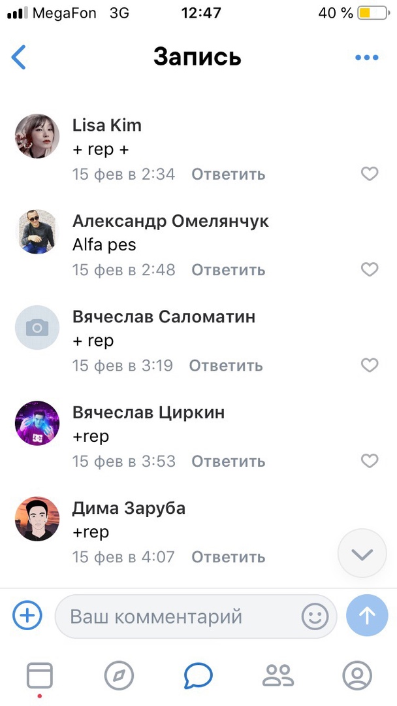This screenshot has width=397, height=706.
Task: Open the discover compass tab
Action: tap(119, 675)
